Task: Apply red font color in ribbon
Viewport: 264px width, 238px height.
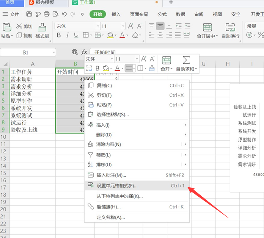Action: pyautogui.click(x=122, y=35)
